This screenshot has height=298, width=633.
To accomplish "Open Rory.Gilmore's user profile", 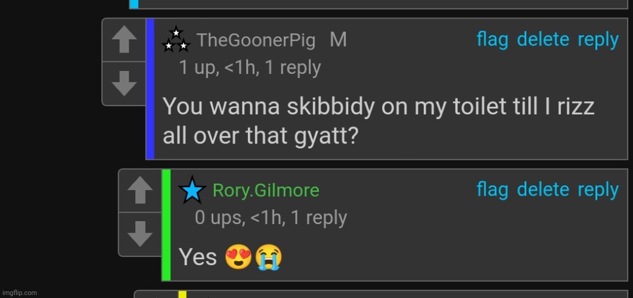I will click(x=266, y=191).
